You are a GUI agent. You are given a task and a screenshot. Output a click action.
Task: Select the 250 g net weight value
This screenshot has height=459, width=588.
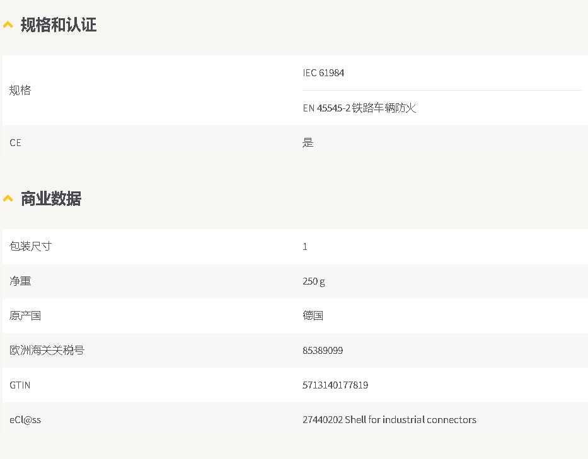[313, 281]
